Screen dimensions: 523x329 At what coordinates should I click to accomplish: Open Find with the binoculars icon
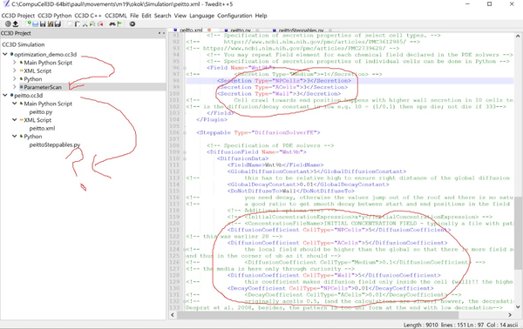click(112, 24)
